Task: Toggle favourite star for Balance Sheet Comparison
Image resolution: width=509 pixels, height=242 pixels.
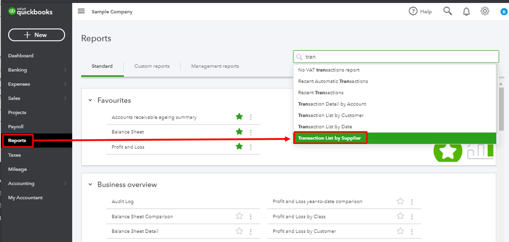Action: 239,217
